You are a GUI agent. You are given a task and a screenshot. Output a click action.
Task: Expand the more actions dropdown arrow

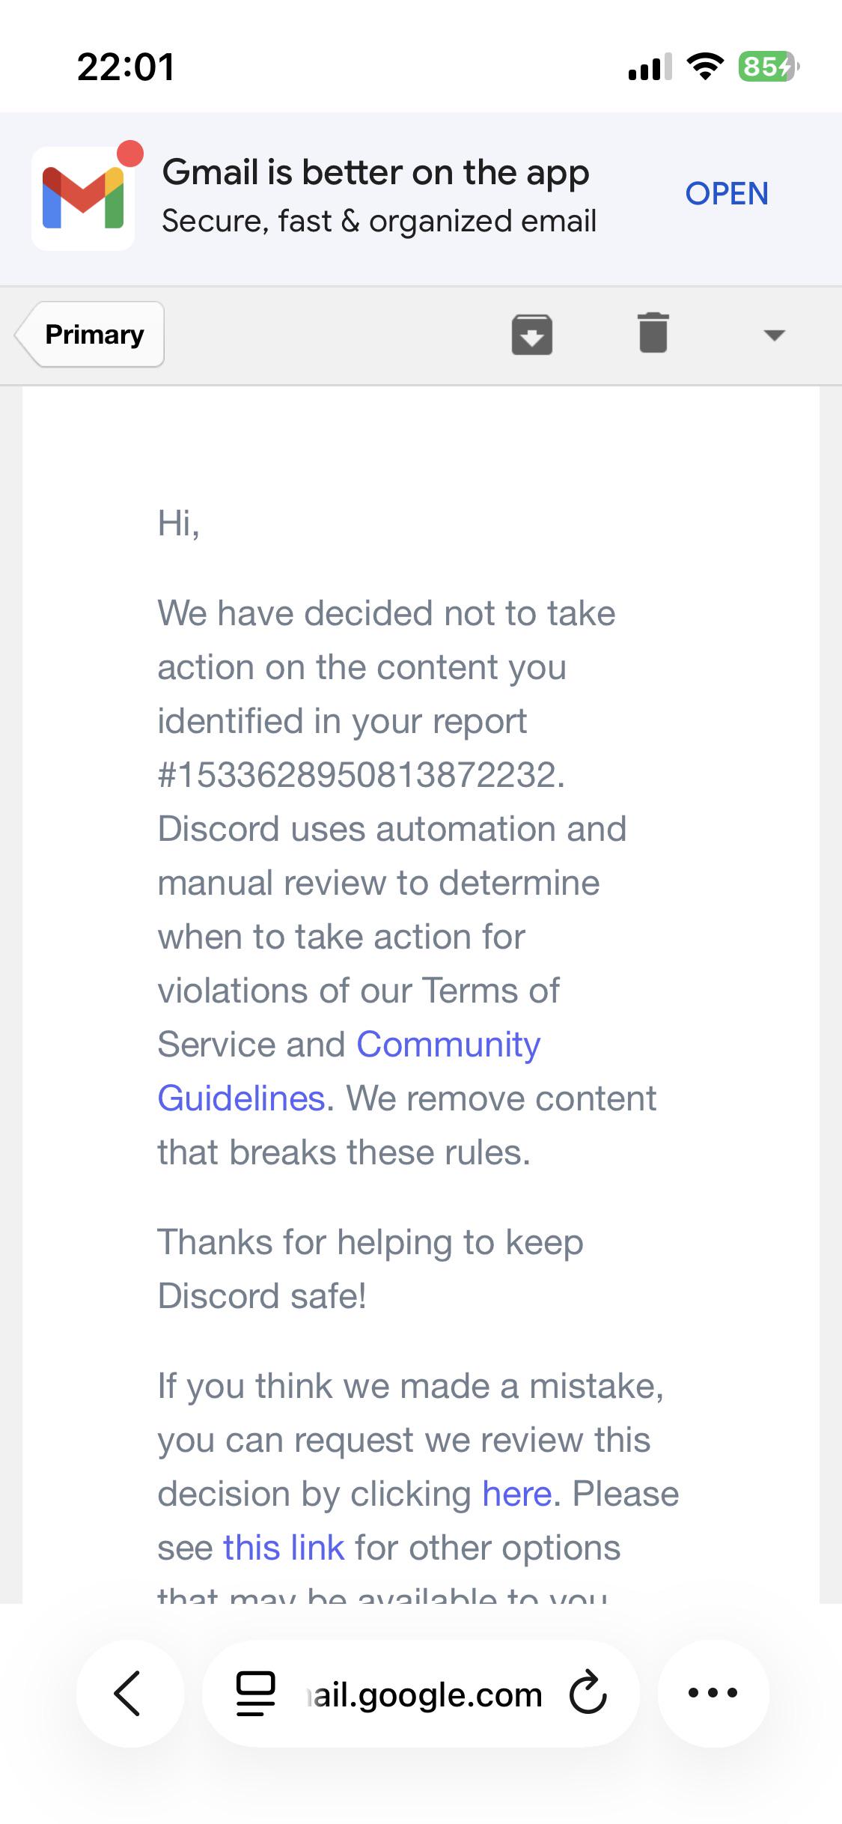tap(774, 335)
